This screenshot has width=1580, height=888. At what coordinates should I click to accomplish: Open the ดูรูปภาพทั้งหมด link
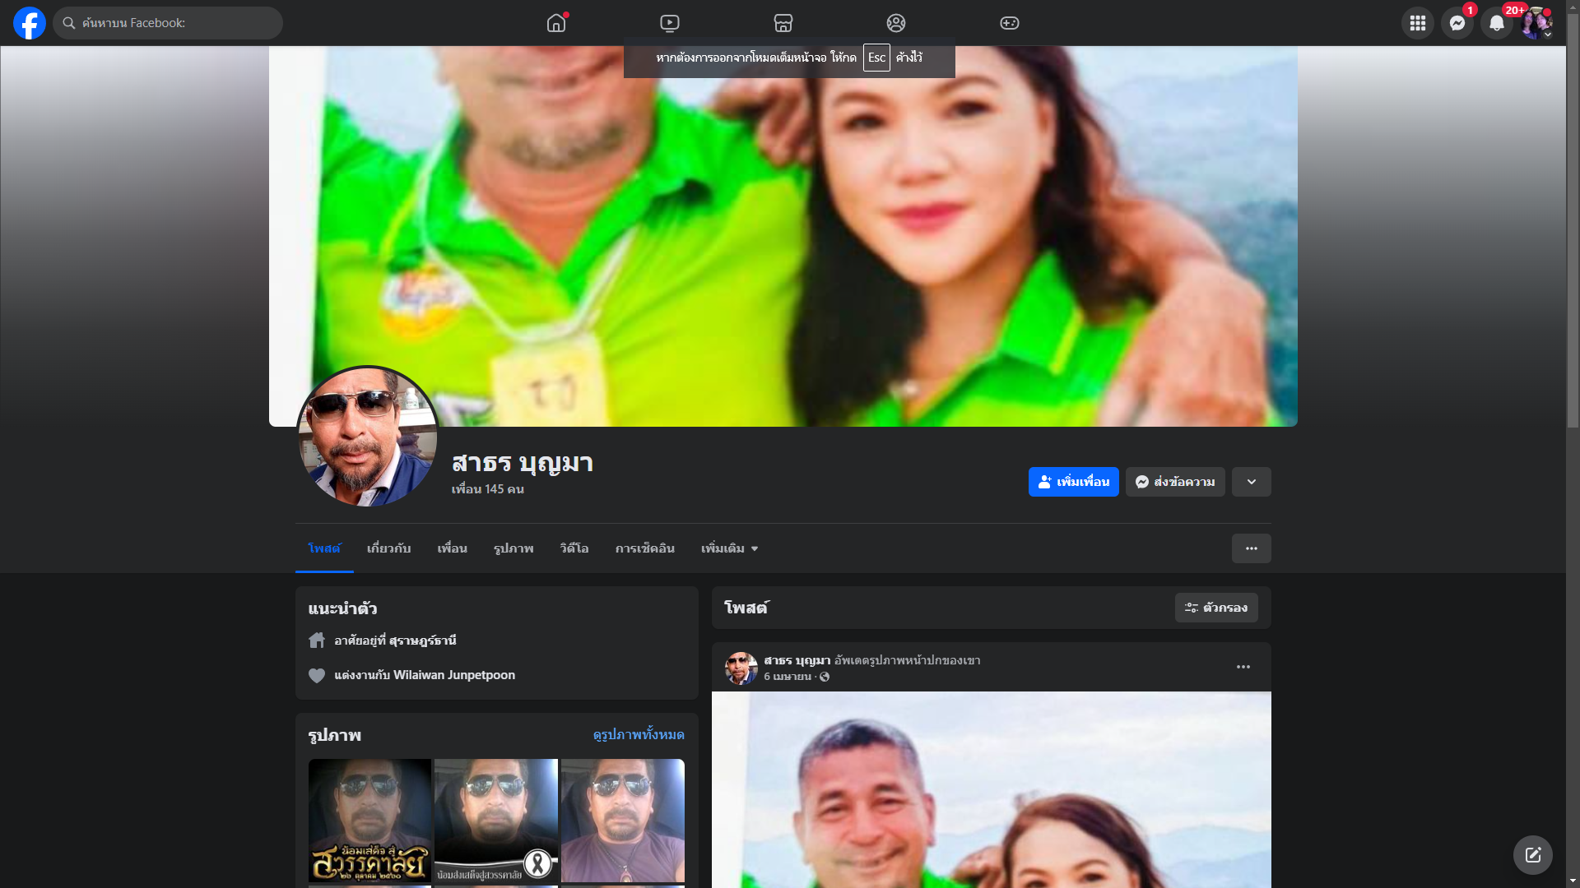point(638,734)
